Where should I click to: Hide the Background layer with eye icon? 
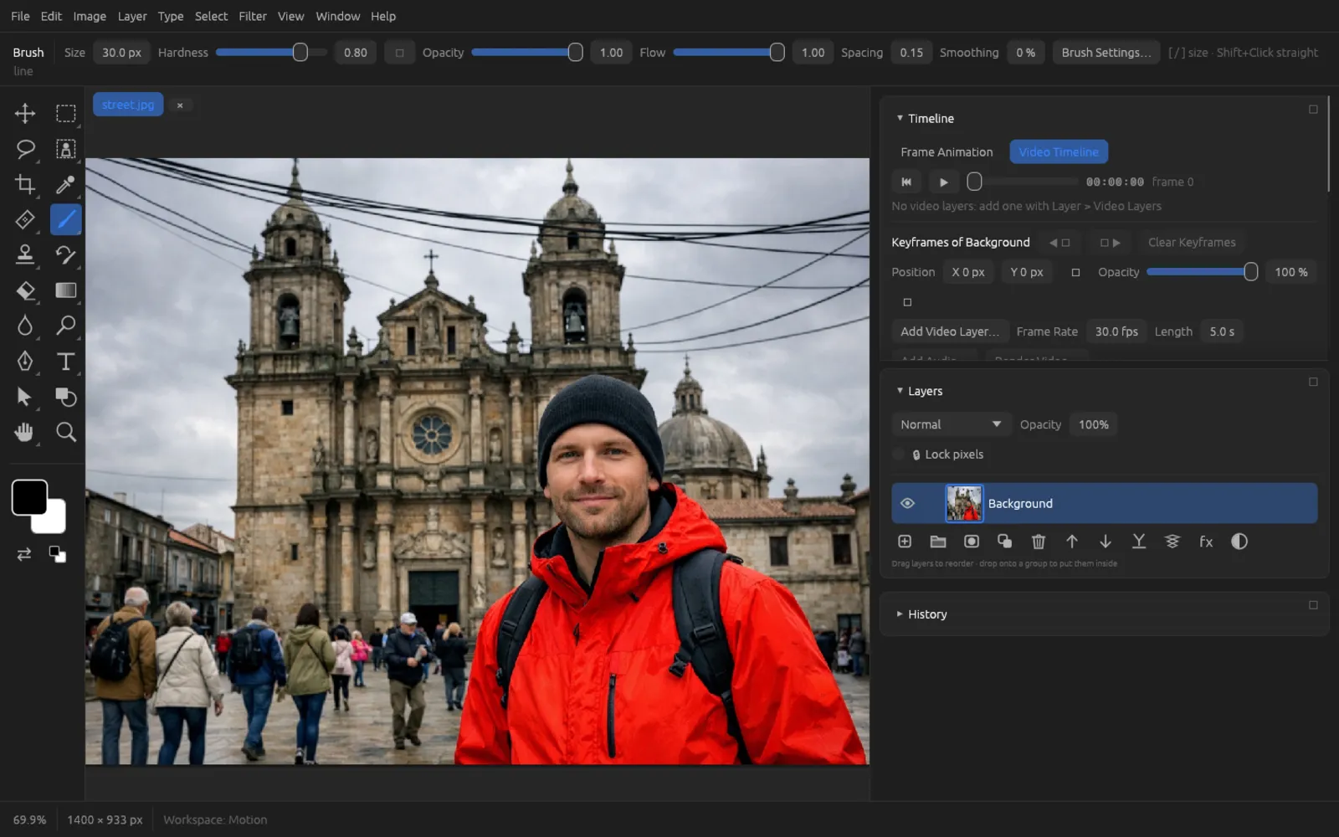click(907, 503)
